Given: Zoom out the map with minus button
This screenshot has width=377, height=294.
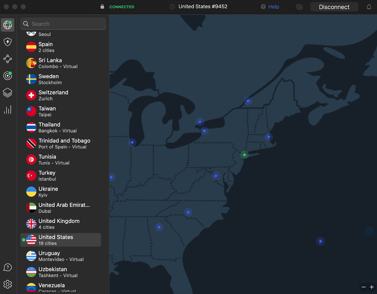Looking at the screenshot, I should pyautogui.click(x=363, y=287).
